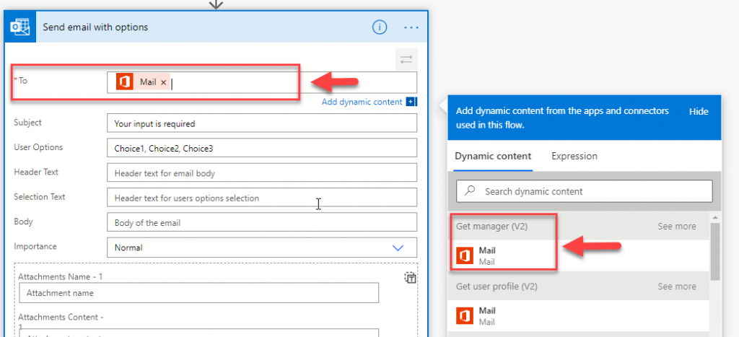Click the dynamic content list scrollbar
The image size is (739, 337).
click(x=715, y=252)
